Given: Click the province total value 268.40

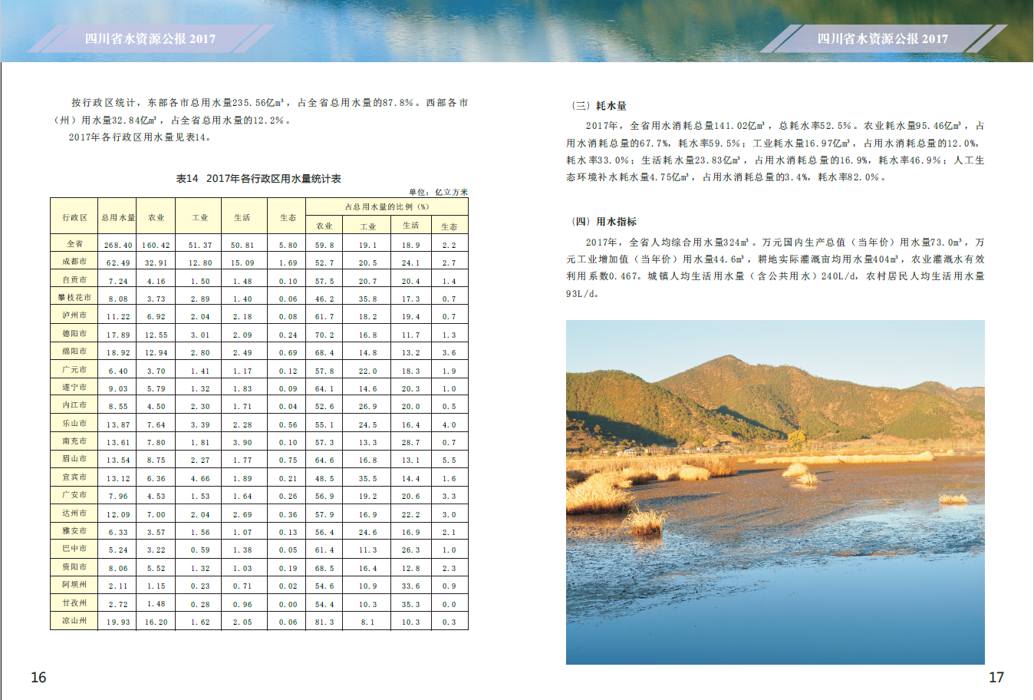Looking at the screenshot, I should 118,245.
